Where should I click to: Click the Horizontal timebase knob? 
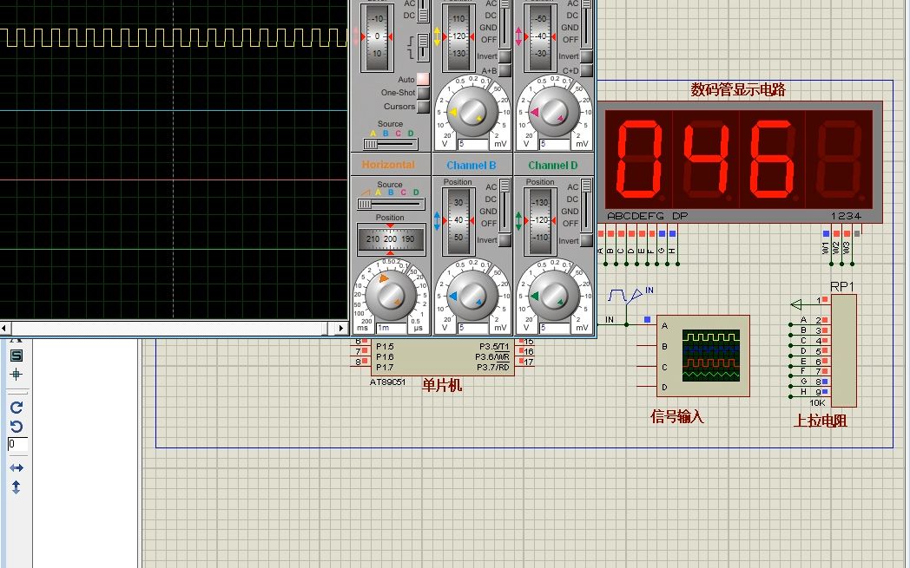click(x=390, y=296)
